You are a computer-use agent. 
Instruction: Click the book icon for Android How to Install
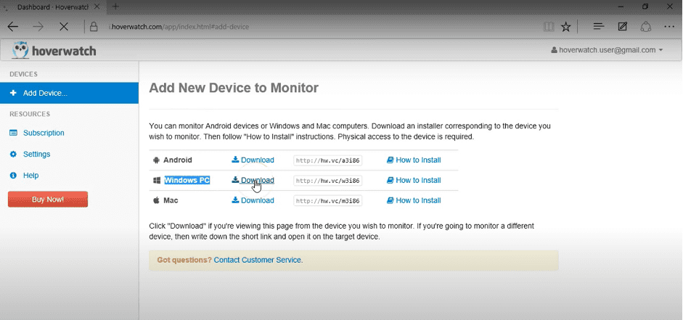[x=390, y=160]
